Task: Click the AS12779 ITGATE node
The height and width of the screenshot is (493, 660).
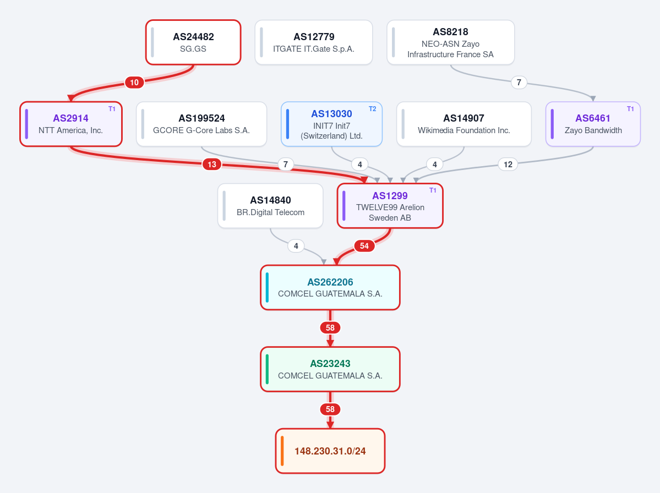Action: point(314,42)
